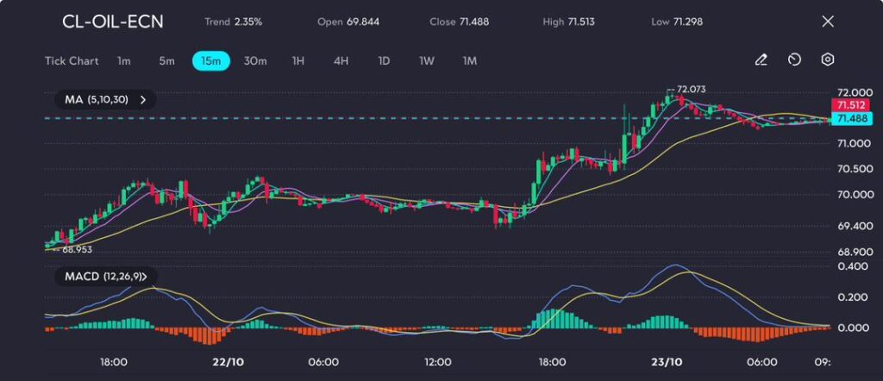Choose the 1H timeframe
Screen dimensions: 883x381
[x=298, y=61]
